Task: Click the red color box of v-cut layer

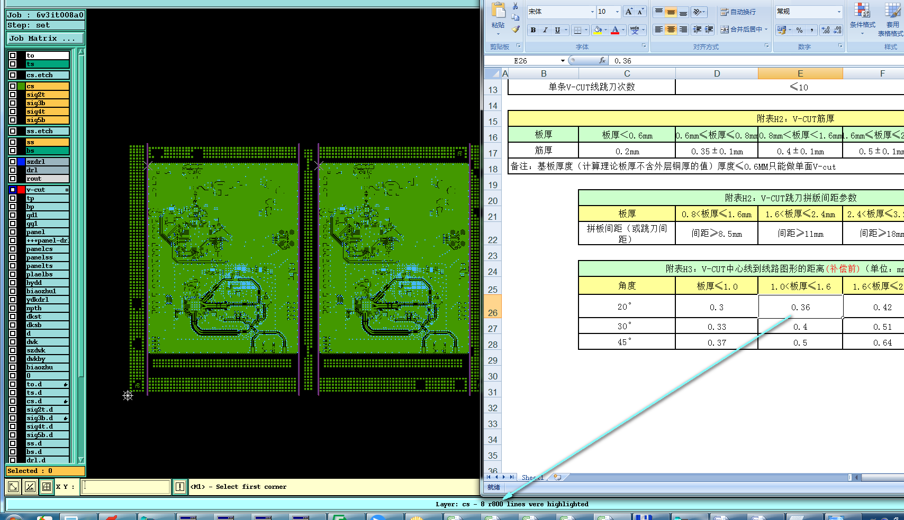Action: [x=21, y=190]
